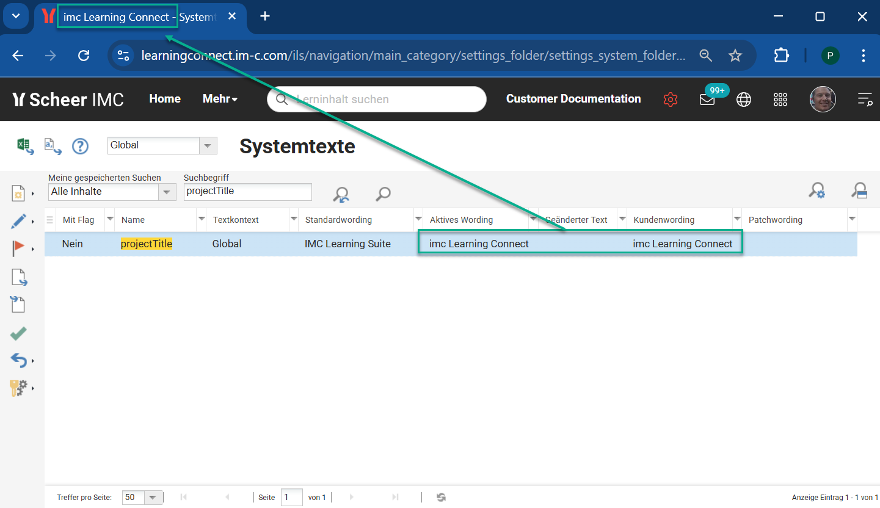Click the 'Customer Documentation' link
Screen dimensions: 880x508
pyautogui.click(x=573, y=99)
